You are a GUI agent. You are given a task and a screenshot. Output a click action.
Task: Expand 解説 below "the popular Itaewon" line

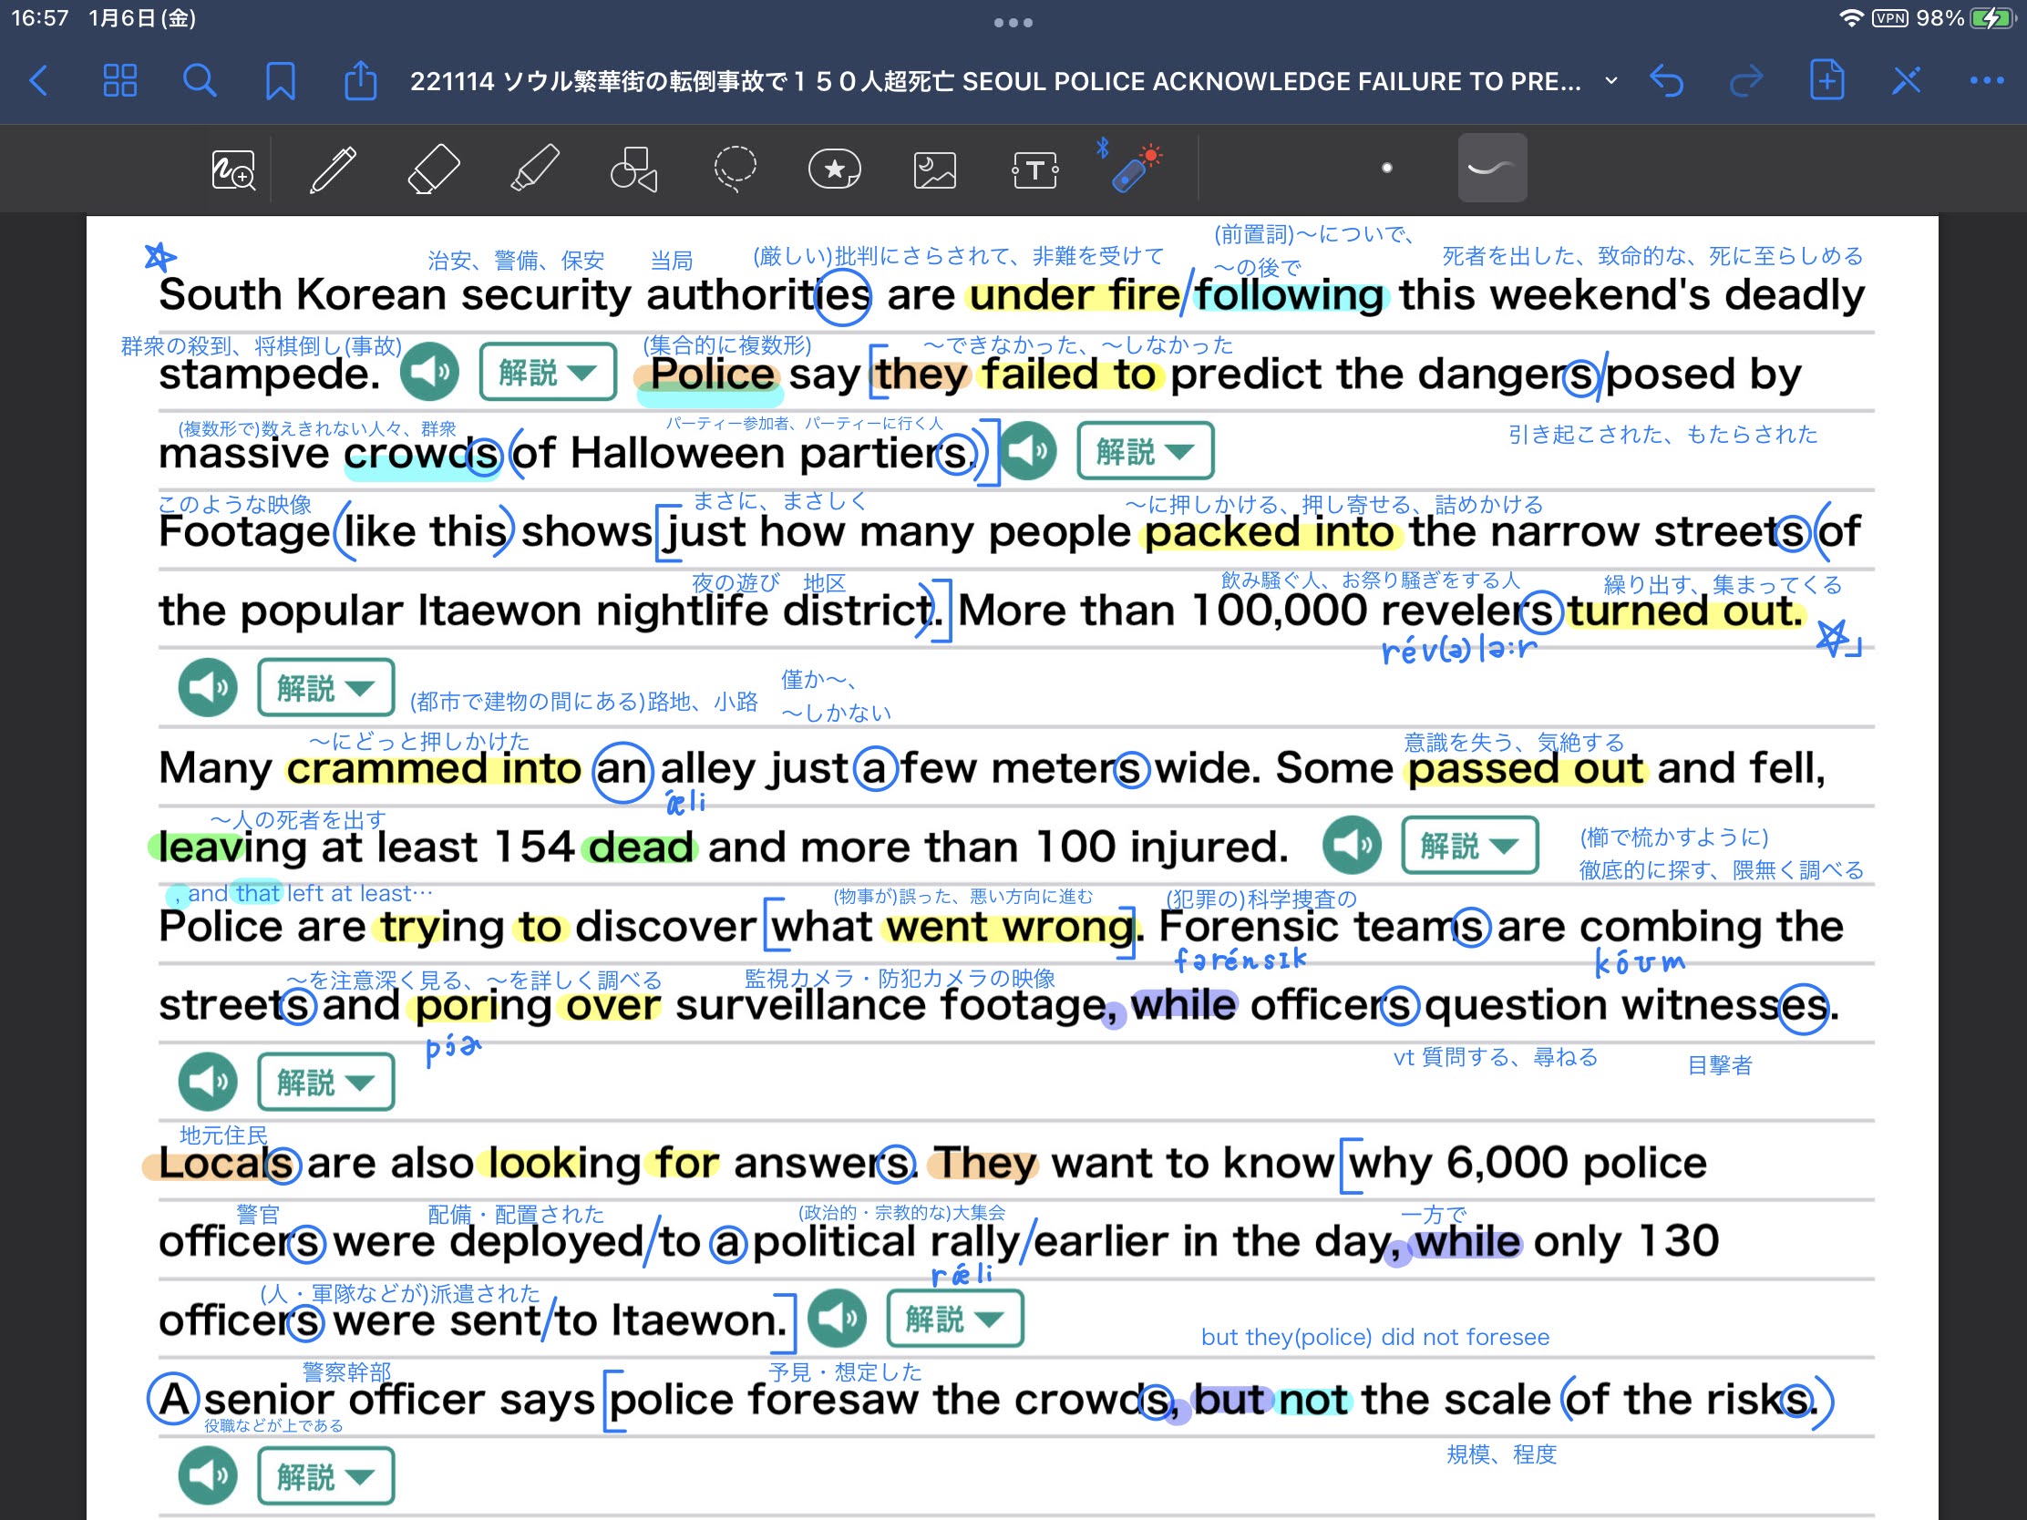pyautogui.click(x=325, y=687)
